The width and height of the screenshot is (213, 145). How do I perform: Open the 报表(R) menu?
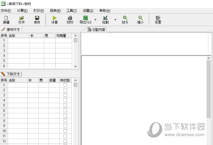(55, 11)
